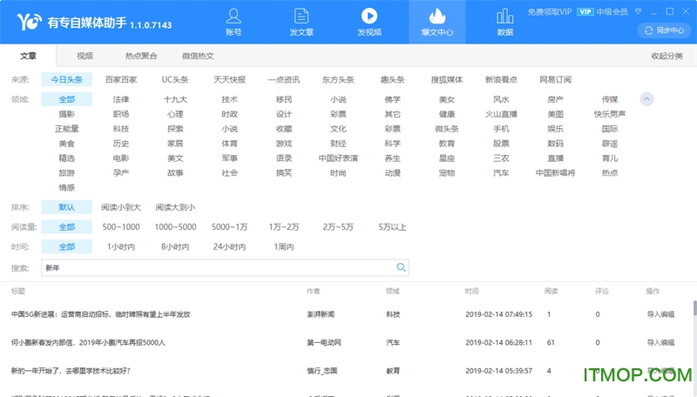This screenshot has width=697, height=397.
Task: Select 新浪看点 as the source
Action: pos(501,79)
